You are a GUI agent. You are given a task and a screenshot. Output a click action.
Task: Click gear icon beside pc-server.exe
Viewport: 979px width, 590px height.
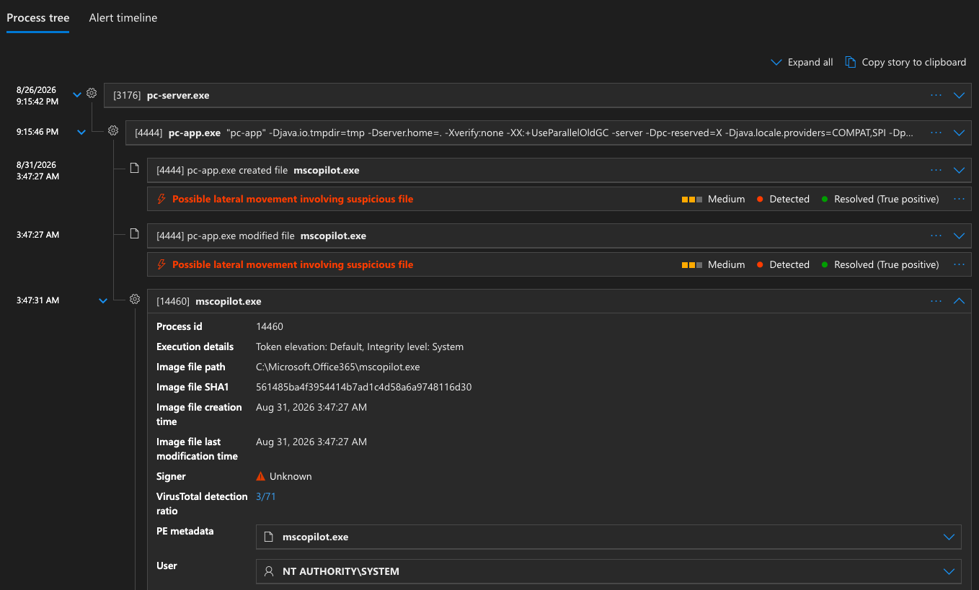(92, 94)
